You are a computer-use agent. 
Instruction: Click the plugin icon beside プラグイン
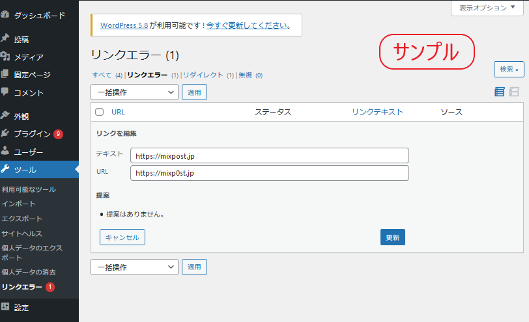click(x=5, y=134)
